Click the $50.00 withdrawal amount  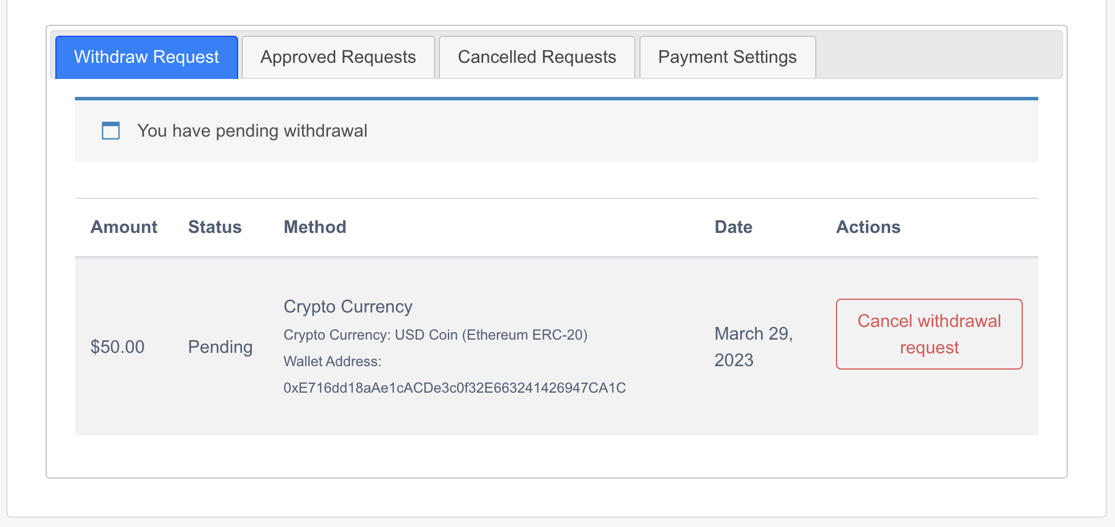(118, 347)
